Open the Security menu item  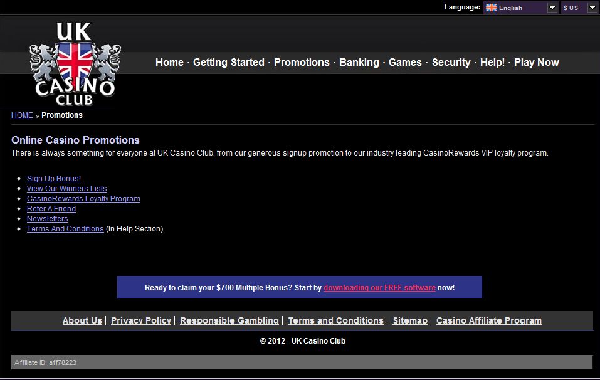tap(451, 62)
